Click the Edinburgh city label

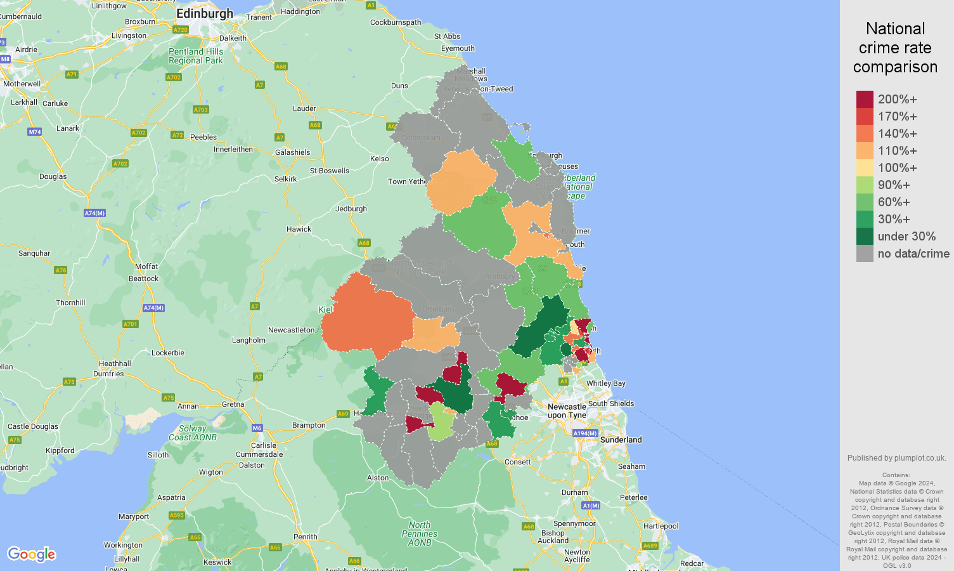pos(205,13)
